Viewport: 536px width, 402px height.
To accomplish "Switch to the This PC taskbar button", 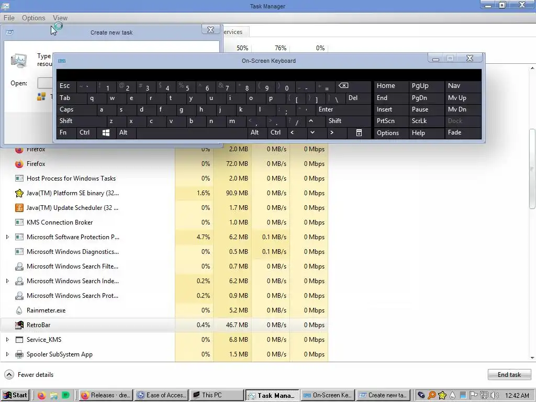I will pos(217,396).
